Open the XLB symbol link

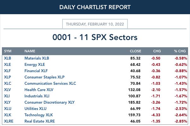click(x=8, y=58)
